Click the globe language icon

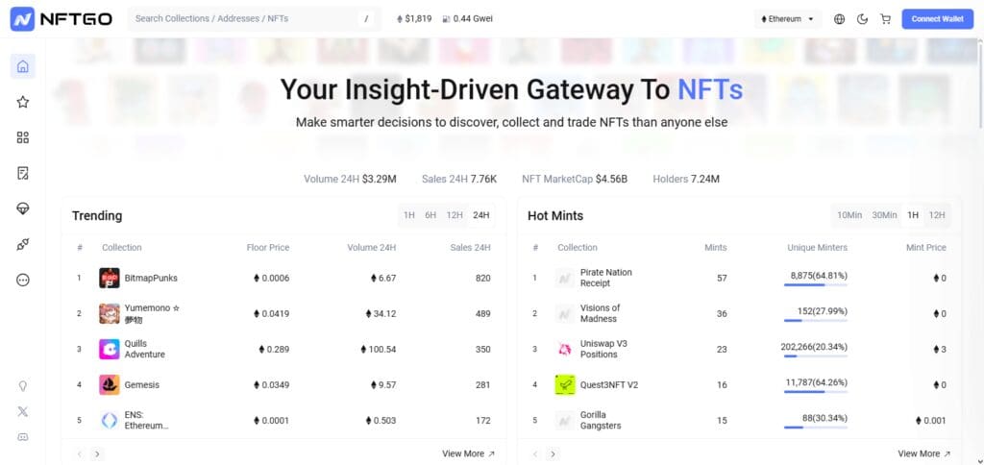(x=839, y=19)
